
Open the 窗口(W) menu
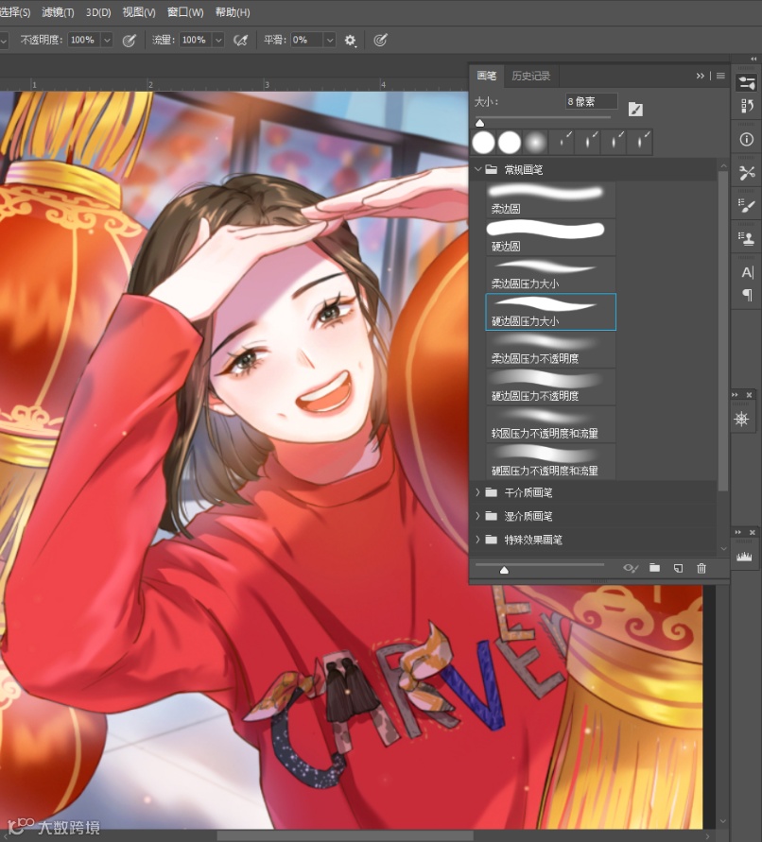coord(185,12)
